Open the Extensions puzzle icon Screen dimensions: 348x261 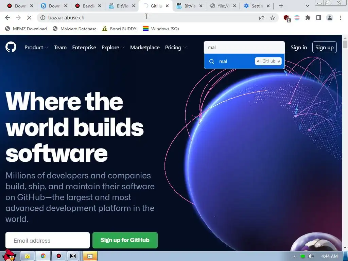coord(308,18)
